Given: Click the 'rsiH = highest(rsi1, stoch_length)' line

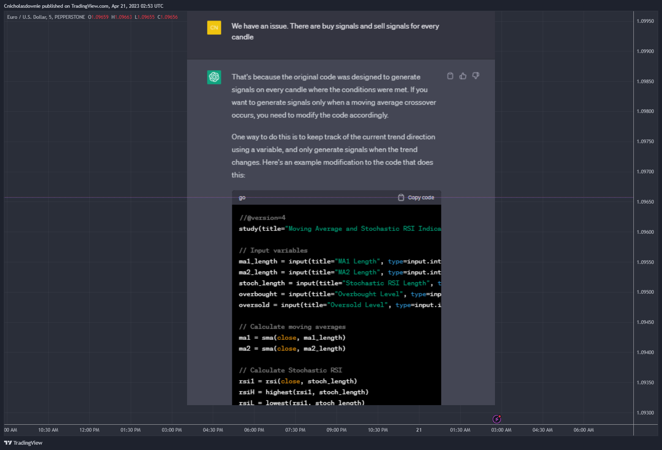Looking at the screenshot, I should (x=303, y=392).
